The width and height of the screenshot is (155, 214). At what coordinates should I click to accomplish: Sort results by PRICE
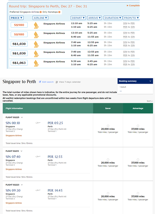coord(16,18)
